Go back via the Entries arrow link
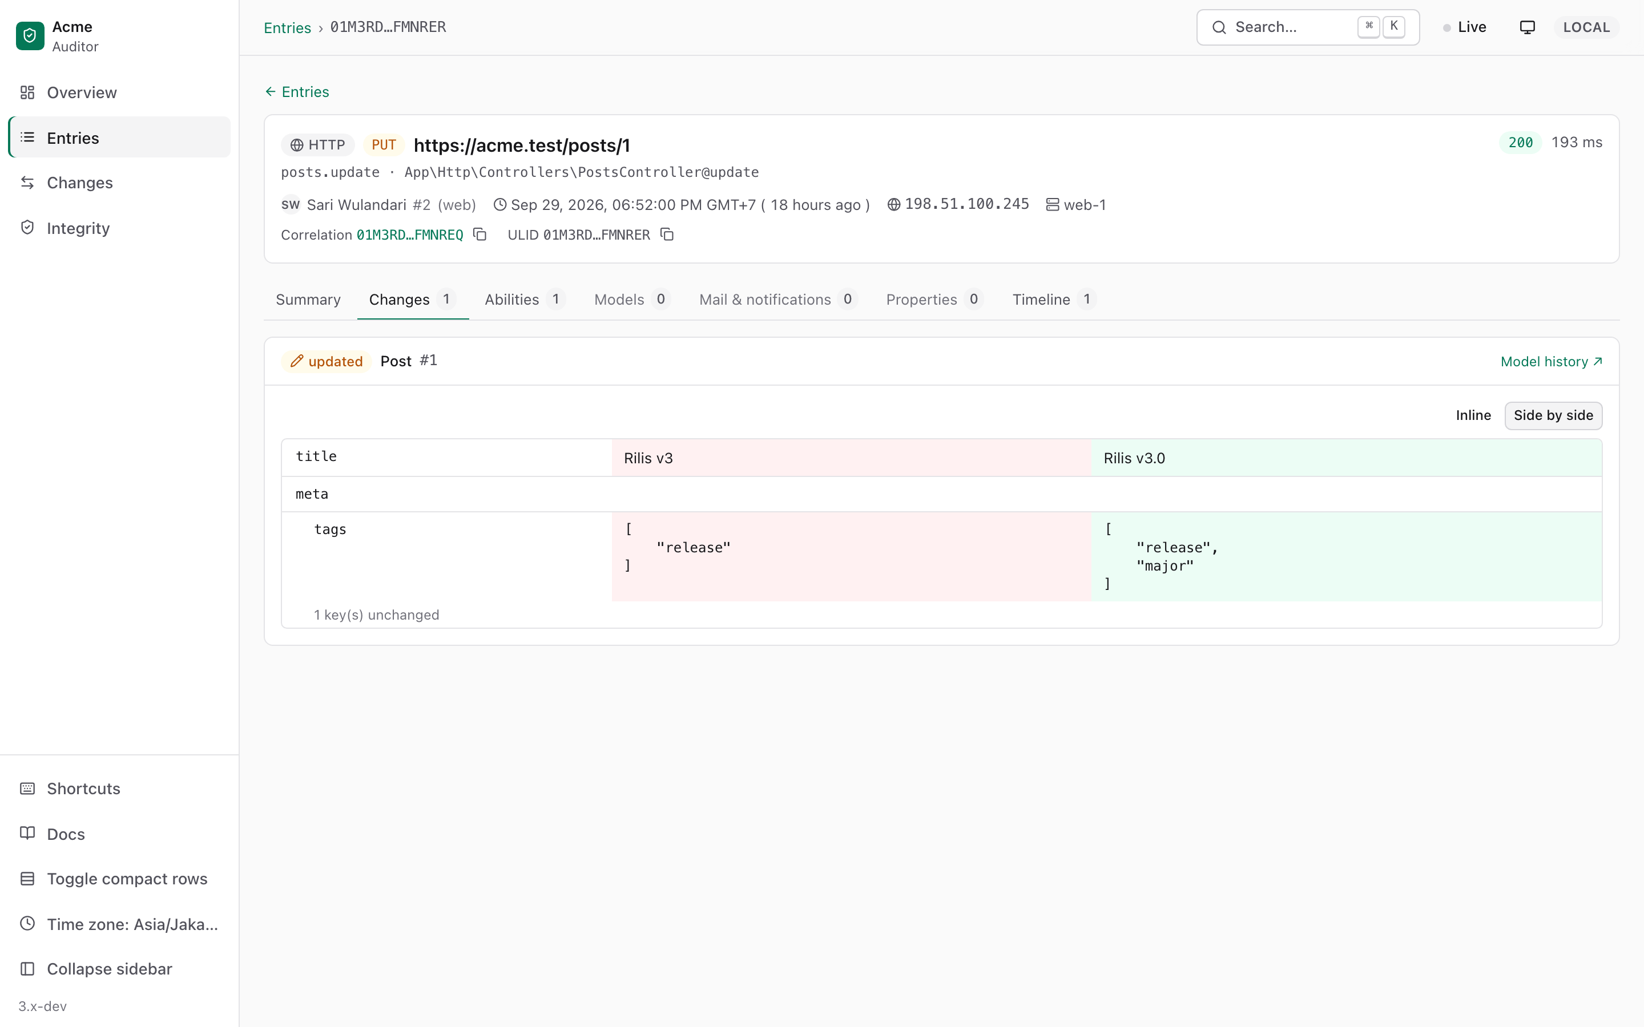The height and width of the screenshot is (1027, 1644). (296, 92)
